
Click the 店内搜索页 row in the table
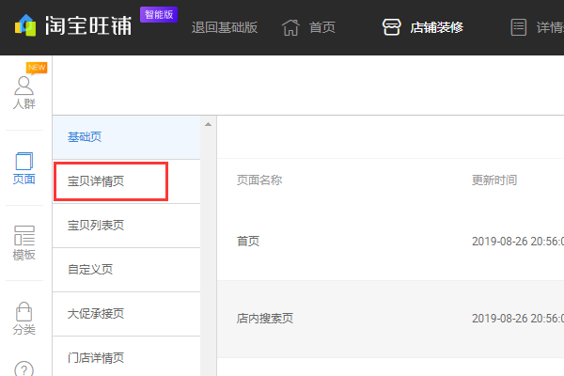point(265,319)
